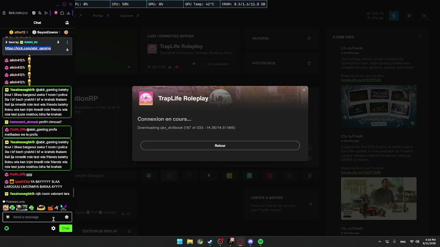Click iyed1312 username in chat
The image size is (440, 247).
tap(22, 182)
